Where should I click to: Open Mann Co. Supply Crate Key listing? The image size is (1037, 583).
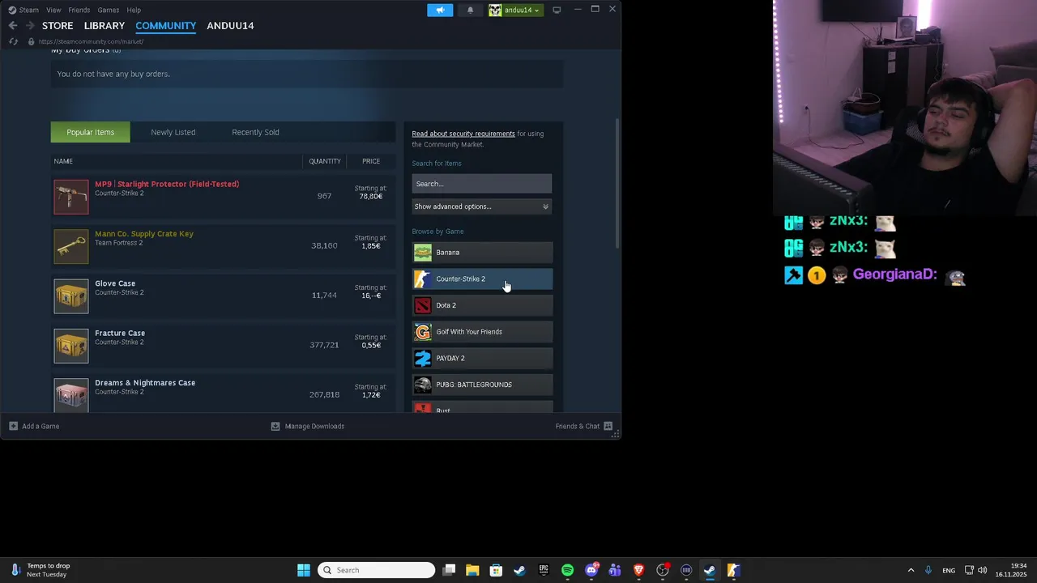coord(144,234)
